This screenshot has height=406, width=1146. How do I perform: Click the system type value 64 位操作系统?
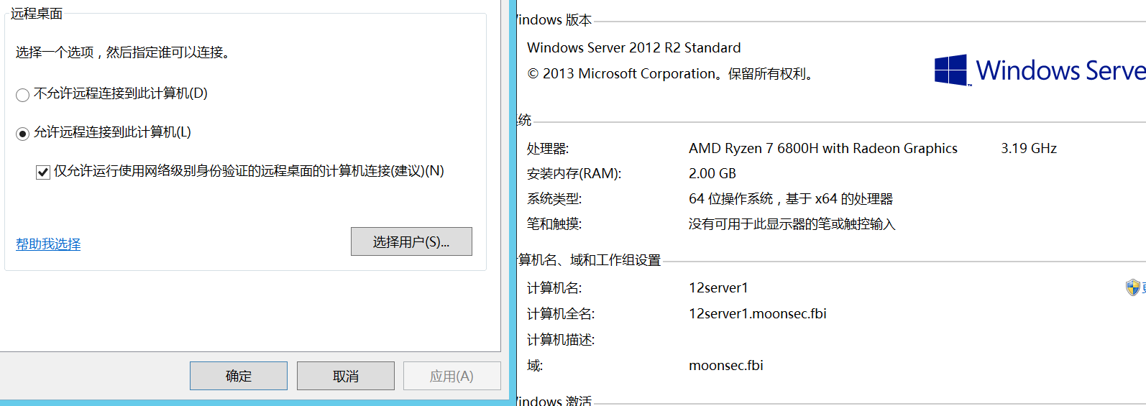pyautogui.click(x=791, y=198)
